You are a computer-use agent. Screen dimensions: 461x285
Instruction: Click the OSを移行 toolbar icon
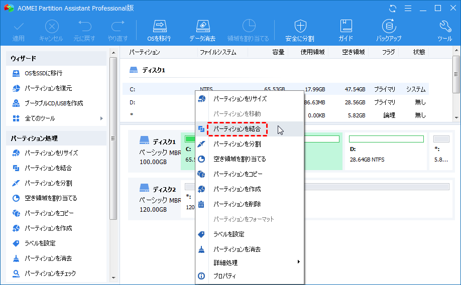pos(160,27)
